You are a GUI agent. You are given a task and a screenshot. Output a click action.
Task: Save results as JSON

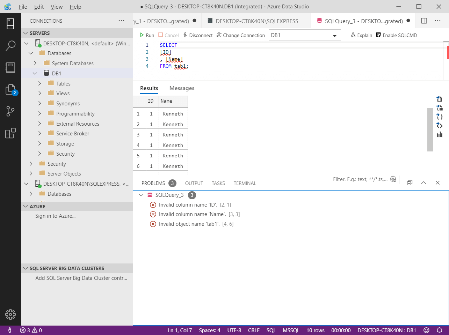[x=440, y=117]
